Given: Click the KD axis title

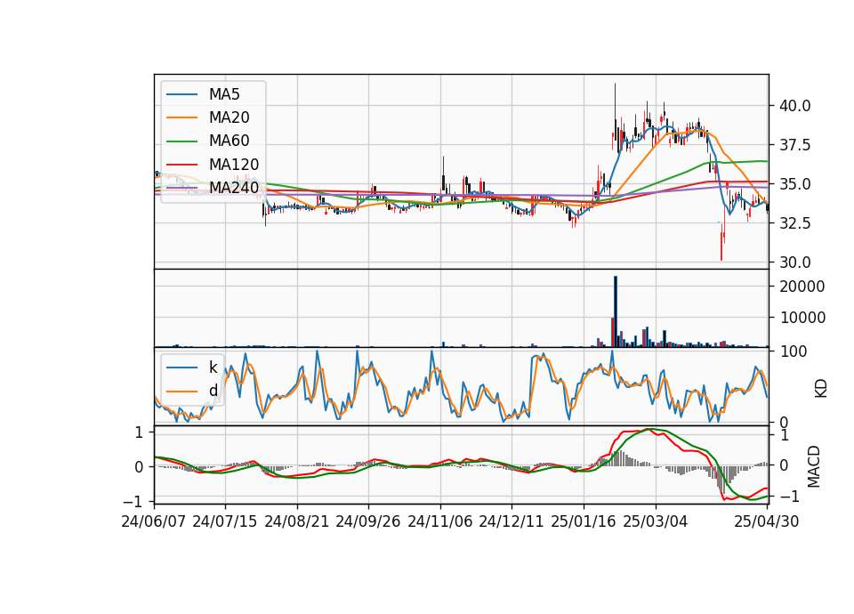Looking at the screenshot, I should [x=821, y=388].
